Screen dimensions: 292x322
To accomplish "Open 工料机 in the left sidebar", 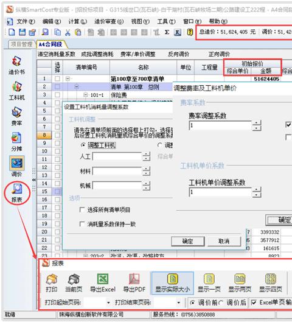I will [16, 91].
